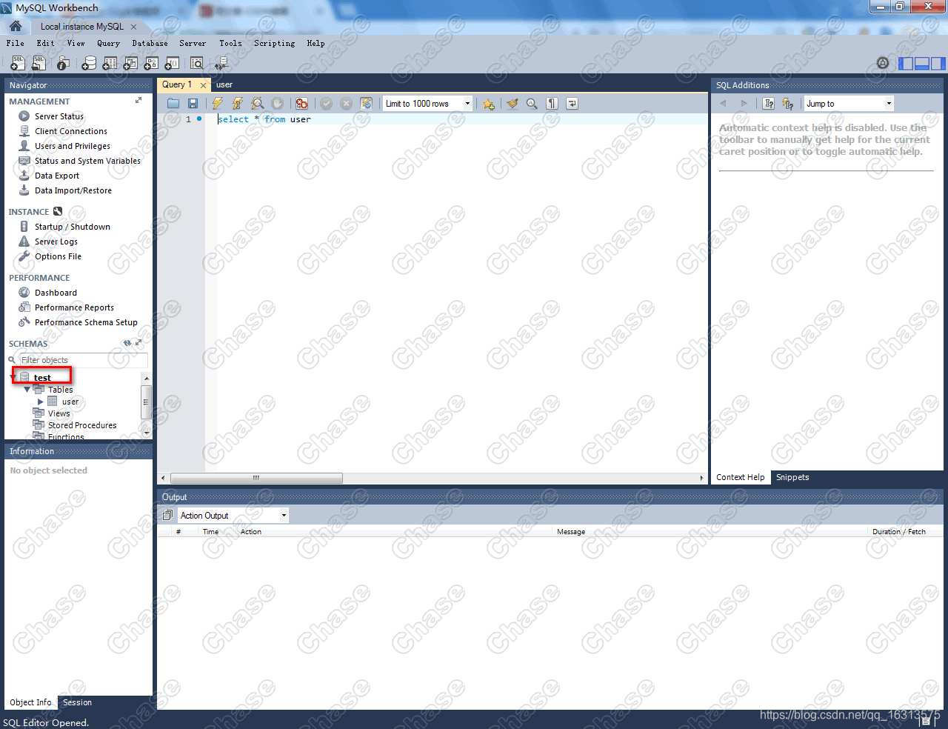948x729 pixels.
Task: Open the find panel magnifier icon
Action: pos(532,104)
